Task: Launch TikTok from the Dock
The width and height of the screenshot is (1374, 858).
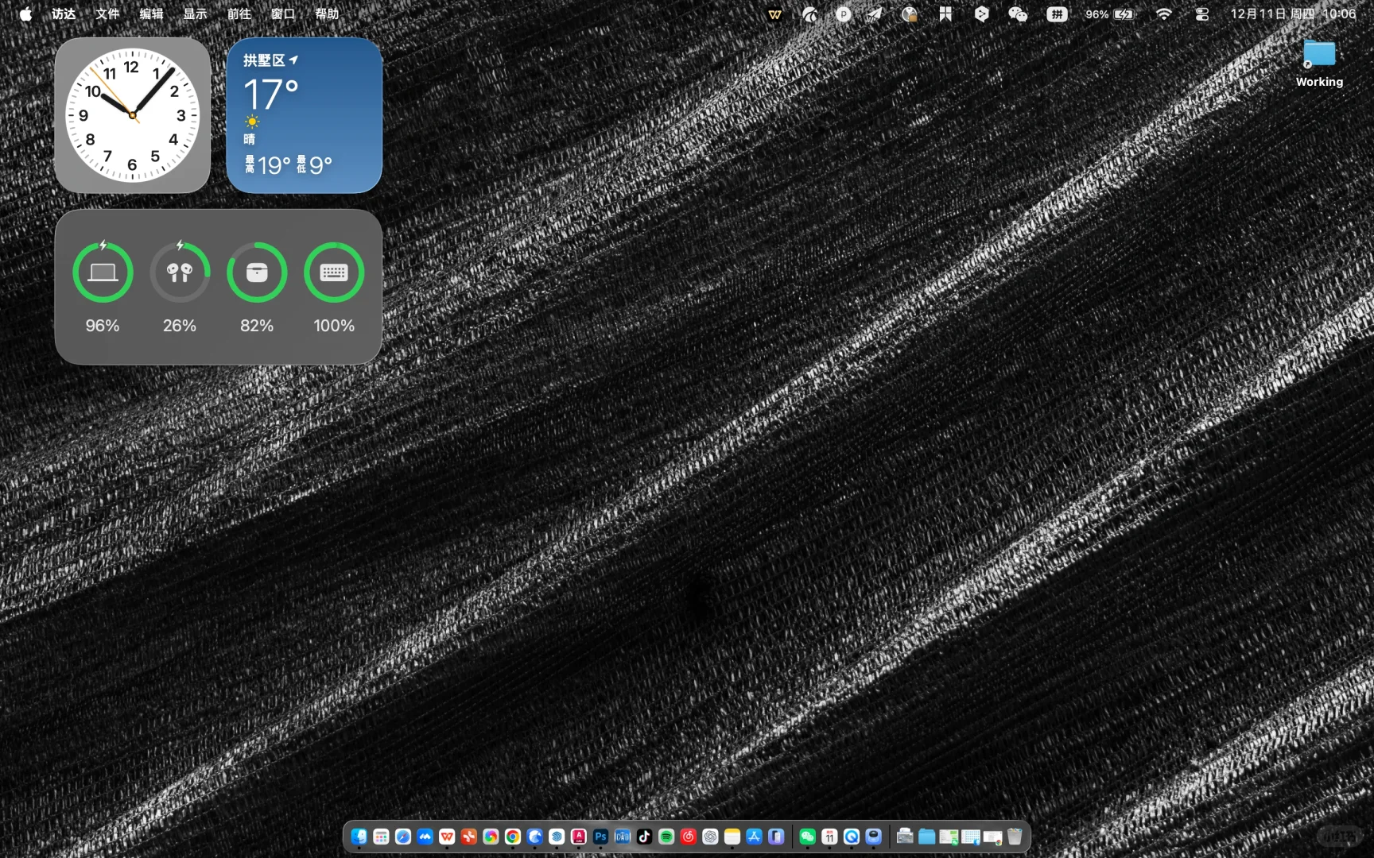Action: click(644, 837)
